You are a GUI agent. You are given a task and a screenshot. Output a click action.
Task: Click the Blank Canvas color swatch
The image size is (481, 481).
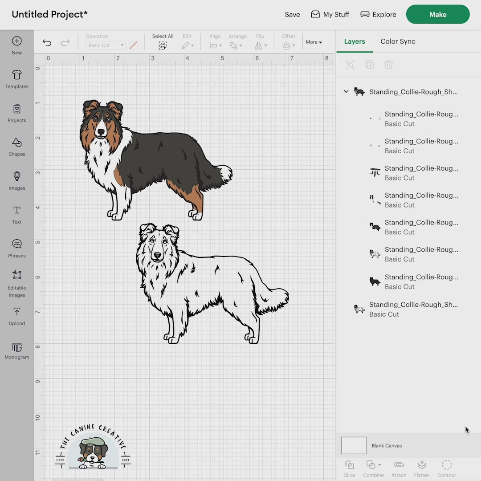(x=354, y=445)
